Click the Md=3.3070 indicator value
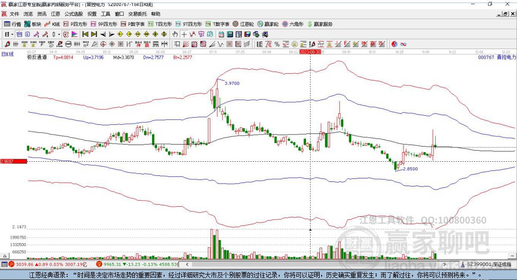Screen dimensions: 517x280 (x=124, y=57)
